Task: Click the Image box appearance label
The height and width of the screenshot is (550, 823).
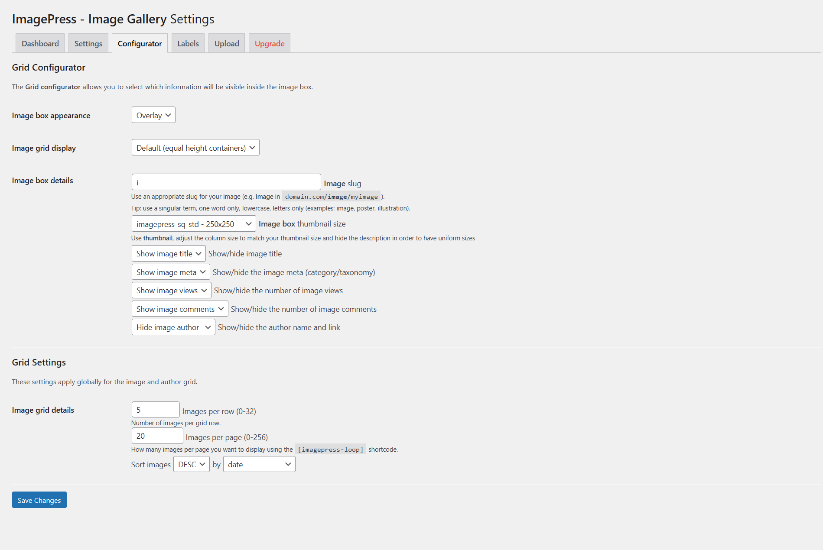Action: point(51,116)
